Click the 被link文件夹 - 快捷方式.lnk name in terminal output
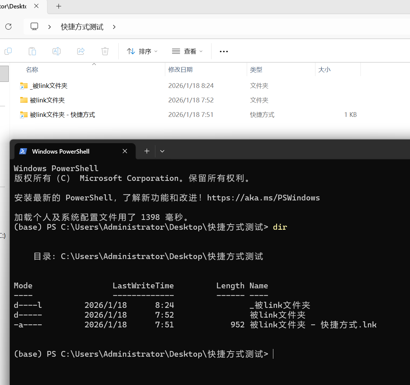Screen dimensions: 410x385 click(313, 325)
